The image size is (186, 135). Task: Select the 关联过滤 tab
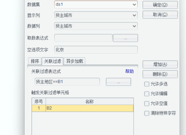53,61
